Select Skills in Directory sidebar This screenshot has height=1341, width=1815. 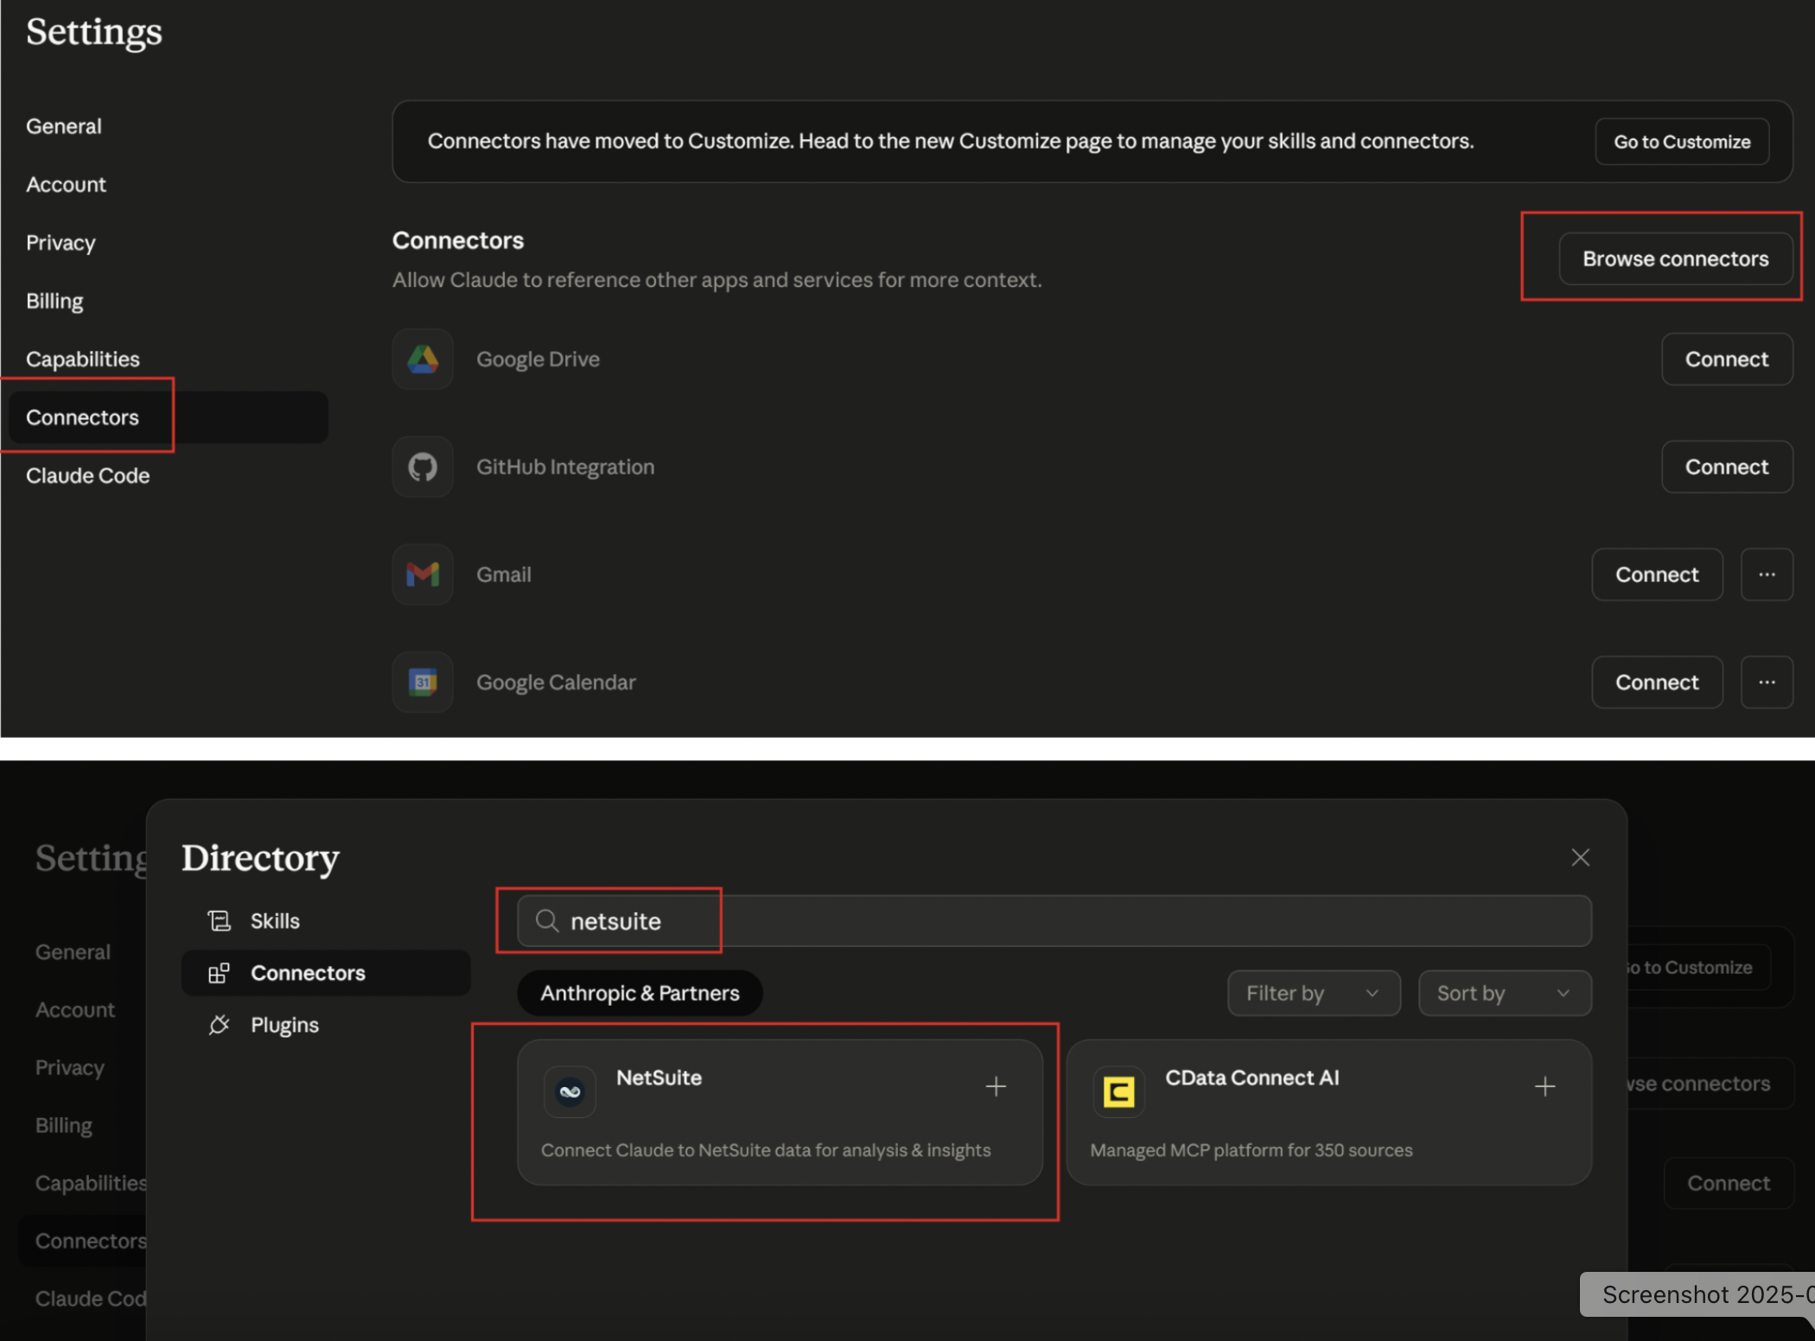[275, 921]
